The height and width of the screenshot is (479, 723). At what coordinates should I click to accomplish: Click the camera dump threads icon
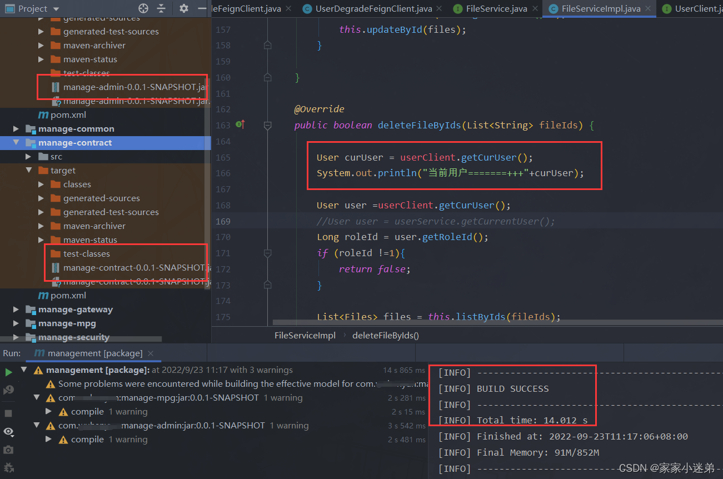(x=8, y=449)
